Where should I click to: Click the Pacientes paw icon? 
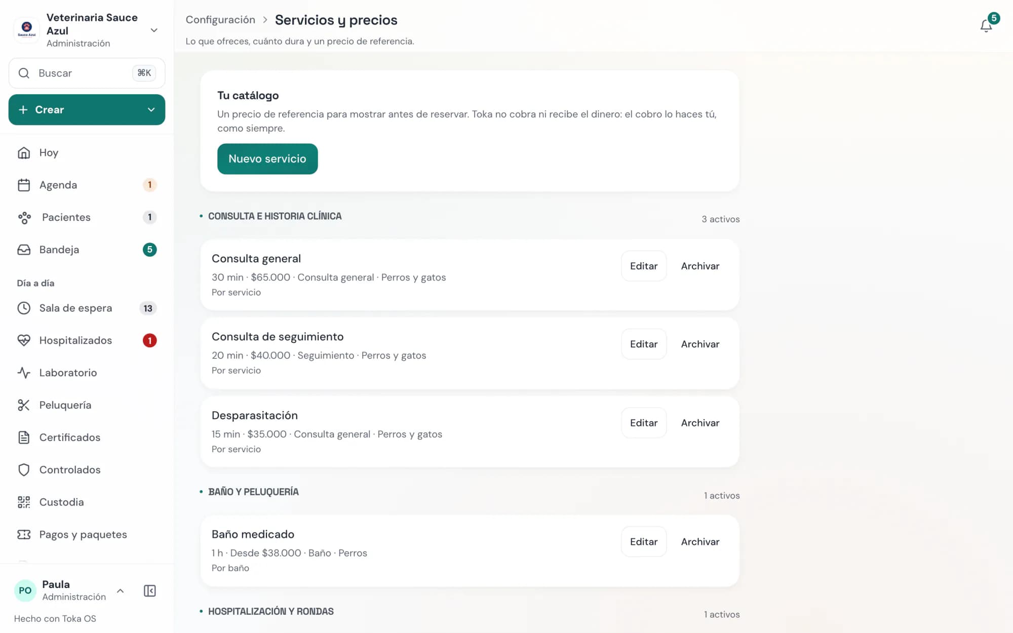(24, 217)
